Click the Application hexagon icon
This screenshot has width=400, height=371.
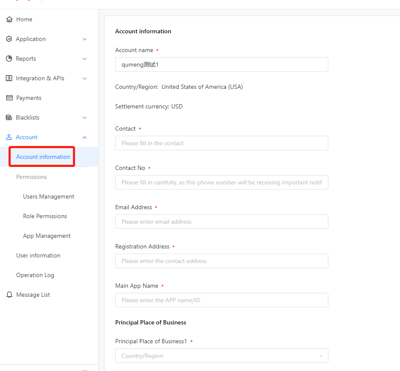pos(9,39)
